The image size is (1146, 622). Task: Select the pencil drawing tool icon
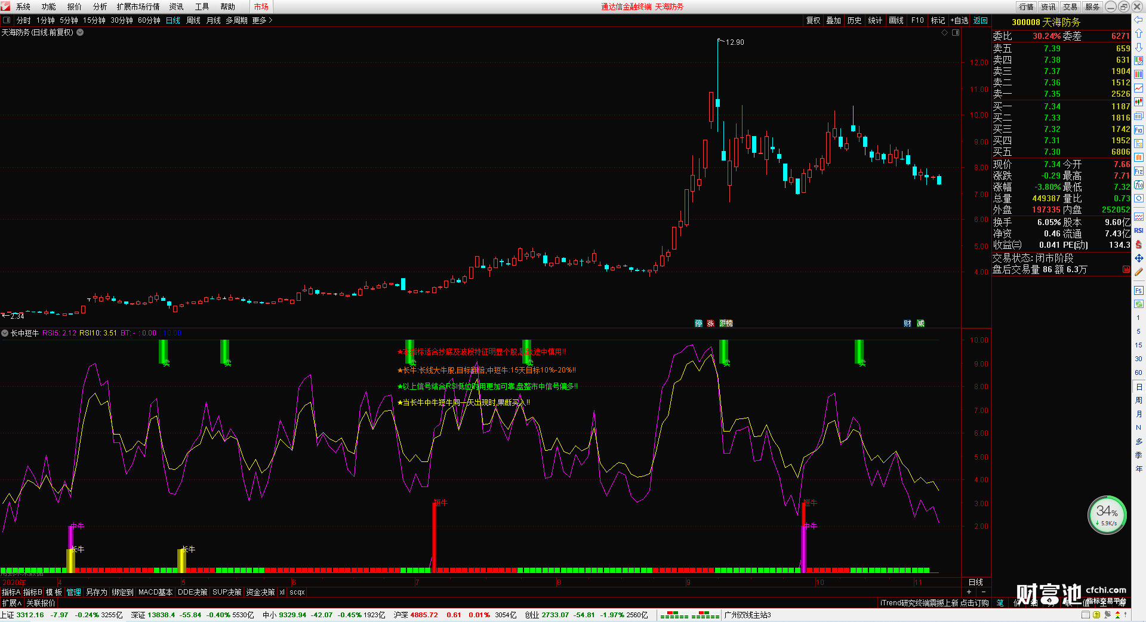(1139, 272)
